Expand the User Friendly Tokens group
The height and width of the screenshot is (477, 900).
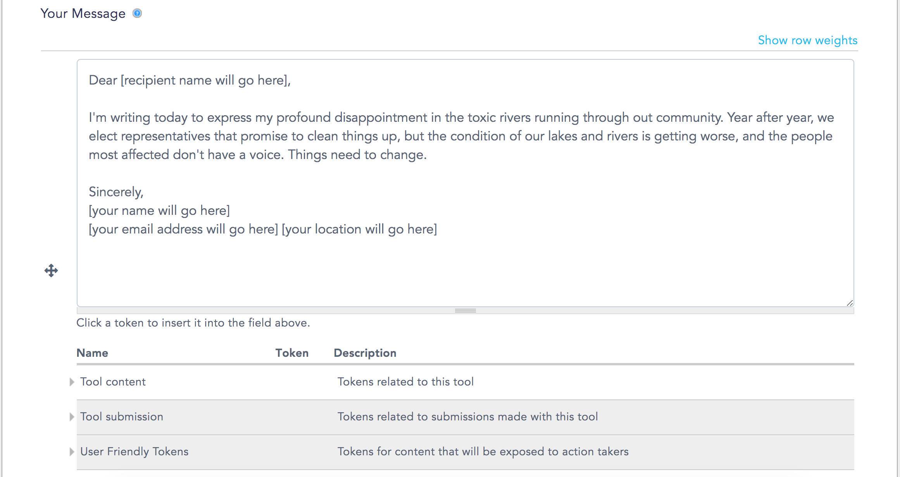pos(72,452)
